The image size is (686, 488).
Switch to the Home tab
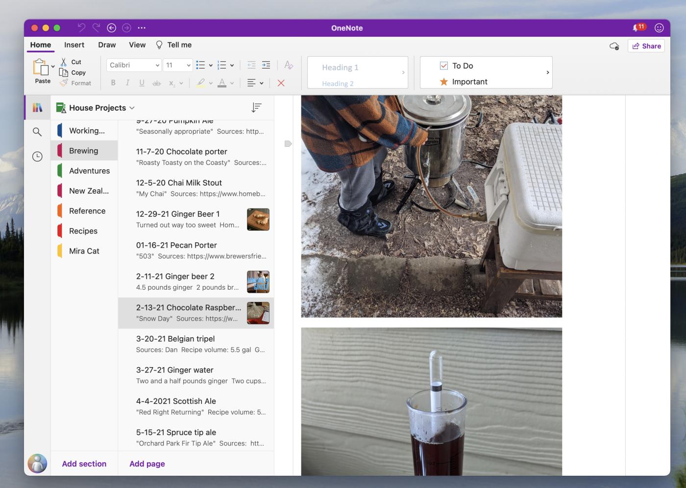(41, 45)
